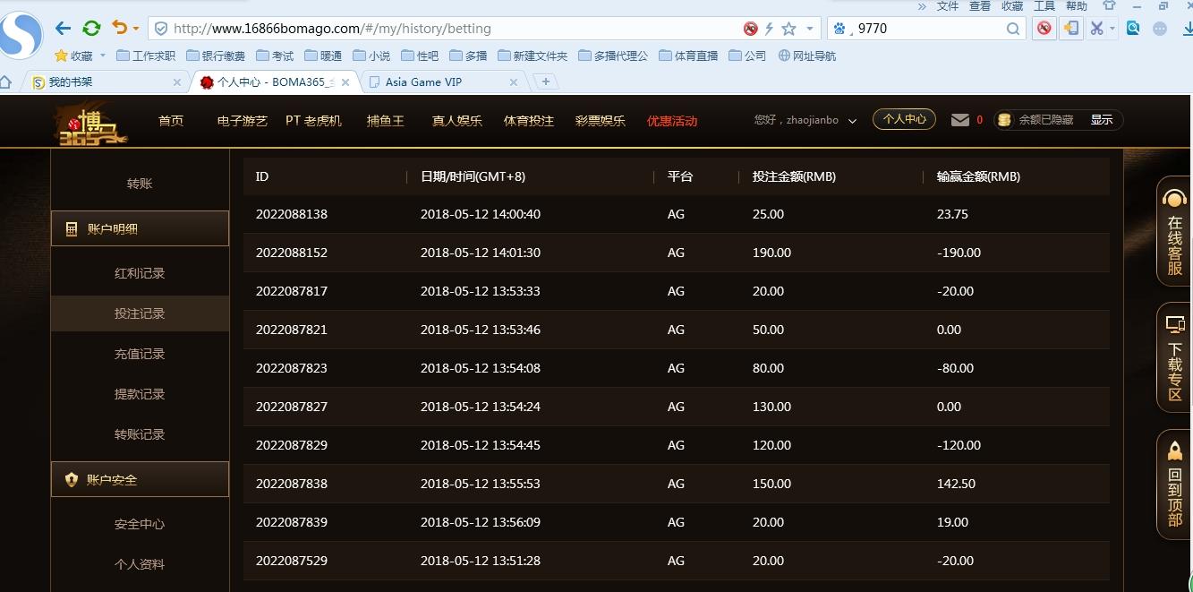The width and height of the screenshot is (1193, 592).
Task: Go back with the browser back arrow
Action: [63, 29]
